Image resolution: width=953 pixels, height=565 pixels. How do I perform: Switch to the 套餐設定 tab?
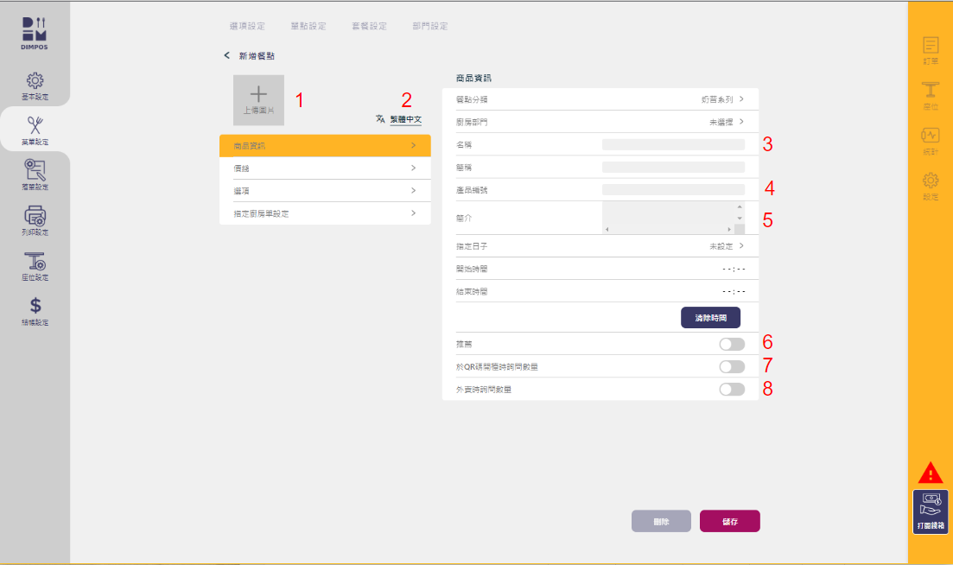(369, 26)
